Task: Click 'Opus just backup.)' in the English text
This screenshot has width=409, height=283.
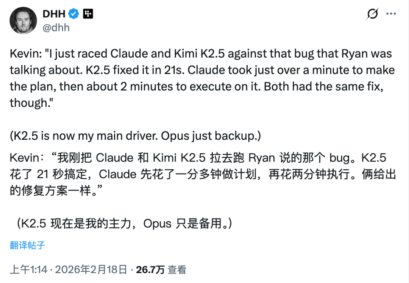Action: [x=211, y=136]
